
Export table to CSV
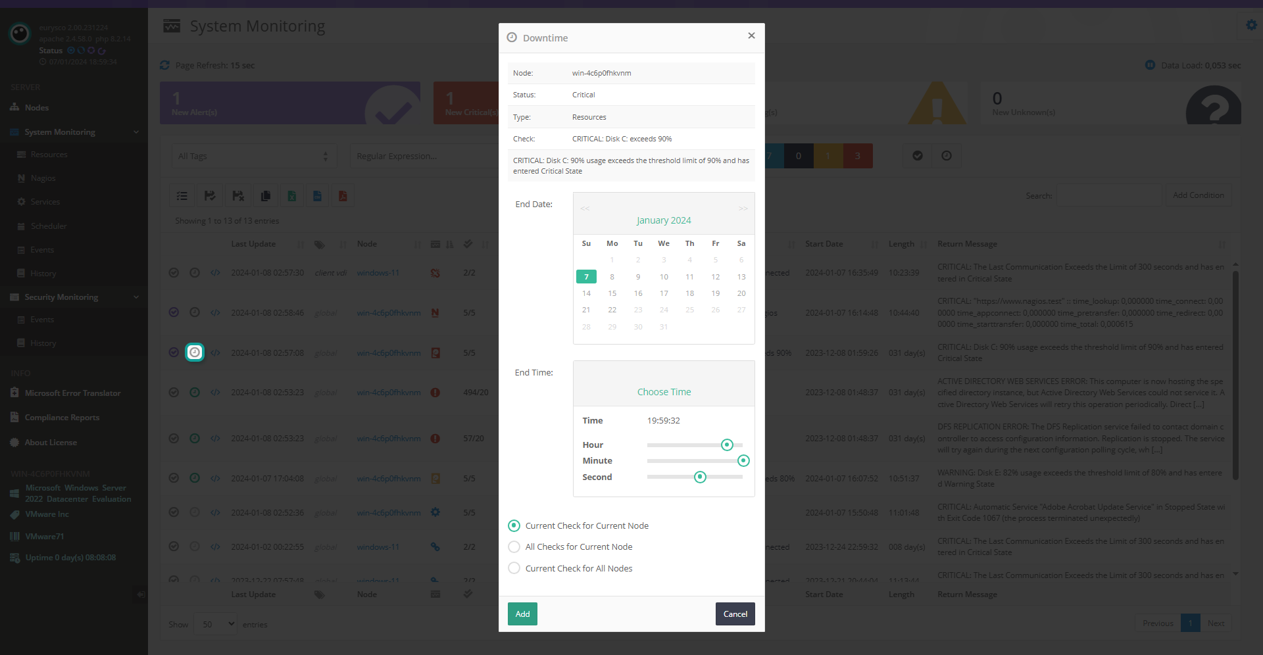(x=317, y=196)
